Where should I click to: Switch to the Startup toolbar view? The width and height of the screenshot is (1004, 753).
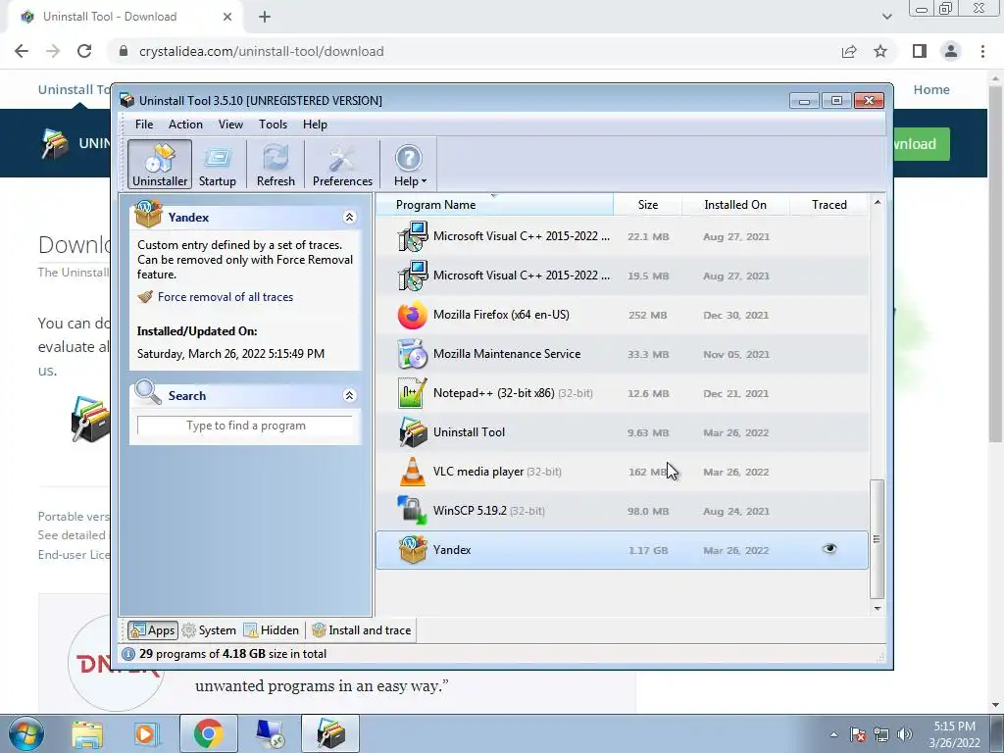(x=217, y=165)
